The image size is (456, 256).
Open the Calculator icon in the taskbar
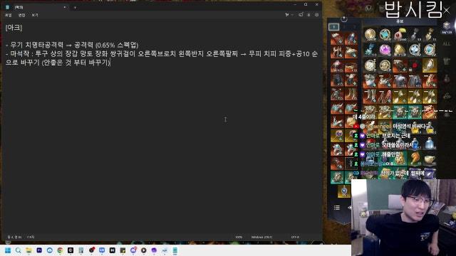[x=81, y=250]
